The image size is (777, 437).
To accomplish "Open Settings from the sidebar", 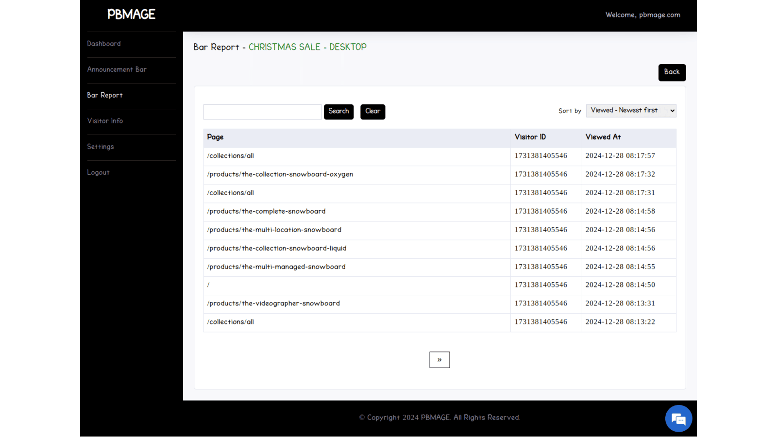I will (101, 147).
